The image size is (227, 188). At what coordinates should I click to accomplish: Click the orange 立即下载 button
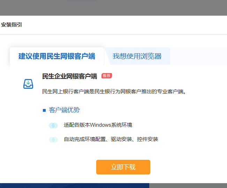coord(123,167)
